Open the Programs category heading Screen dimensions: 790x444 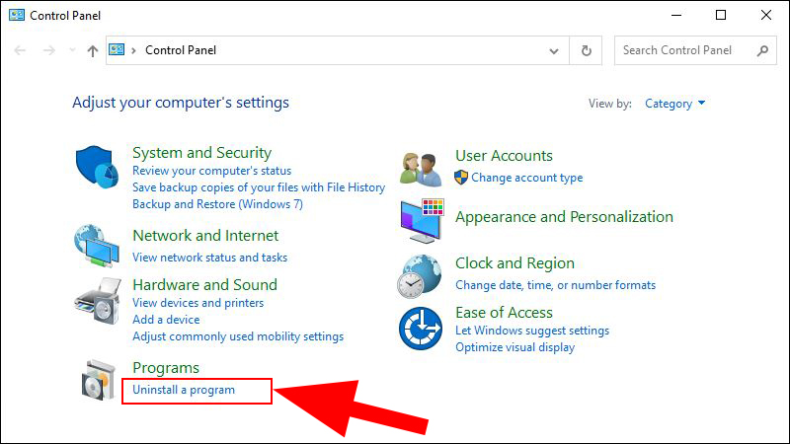coord(166,368)
